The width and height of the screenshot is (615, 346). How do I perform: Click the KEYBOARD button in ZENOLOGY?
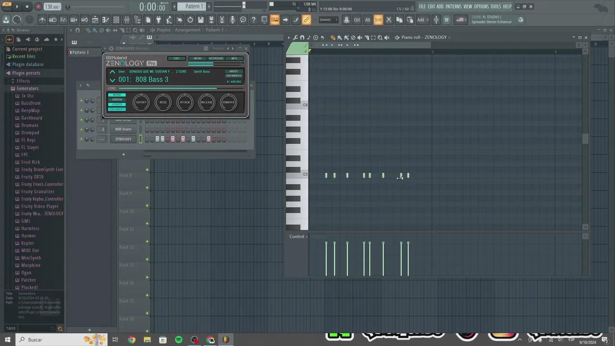(216, 59)
